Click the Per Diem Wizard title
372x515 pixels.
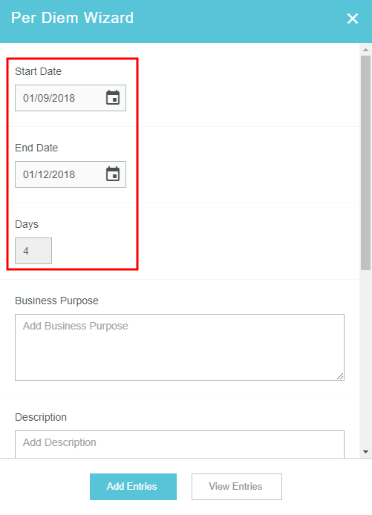[72, 18]
